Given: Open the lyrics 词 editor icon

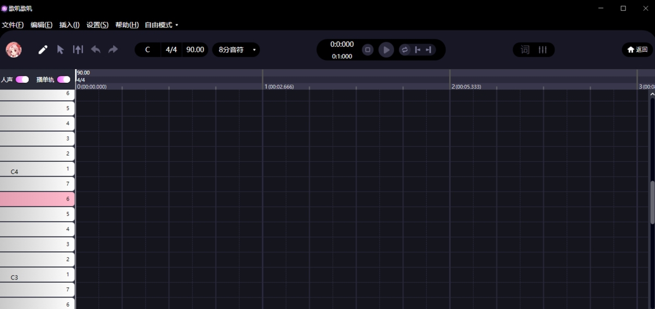Looking at the screenshot, I should click(525, 50).
